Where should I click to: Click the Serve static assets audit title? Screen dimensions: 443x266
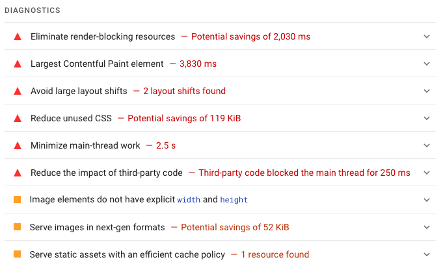pyautogui.click(x=127, y=254)
